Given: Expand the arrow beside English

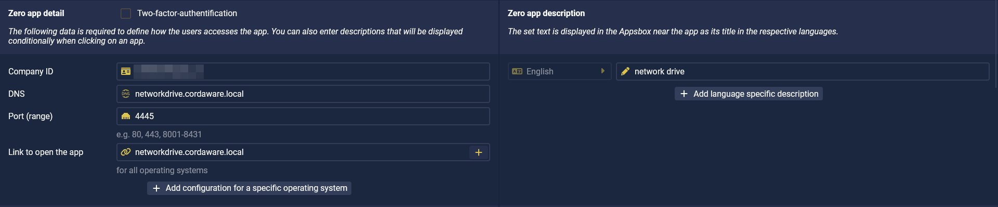Looking at the screenshot, I should pyautogui.click(x=603, y=71).
